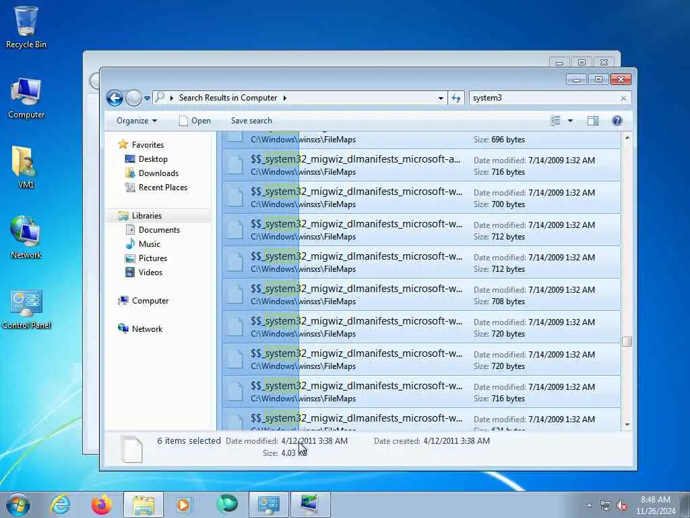
Task: Click Search Results in Computer breadcrumb
Action: pos(228,98)
